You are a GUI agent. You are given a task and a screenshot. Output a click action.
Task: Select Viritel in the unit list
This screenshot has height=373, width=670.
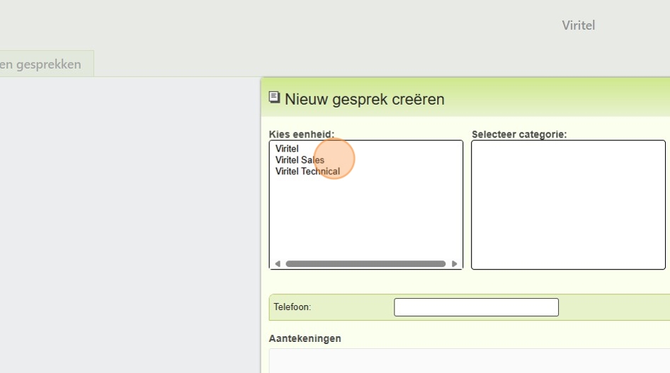(x=287, y=149)
